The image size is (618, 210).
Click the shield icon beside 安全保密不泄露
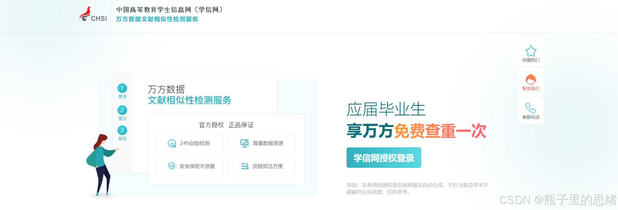[172, 166]
